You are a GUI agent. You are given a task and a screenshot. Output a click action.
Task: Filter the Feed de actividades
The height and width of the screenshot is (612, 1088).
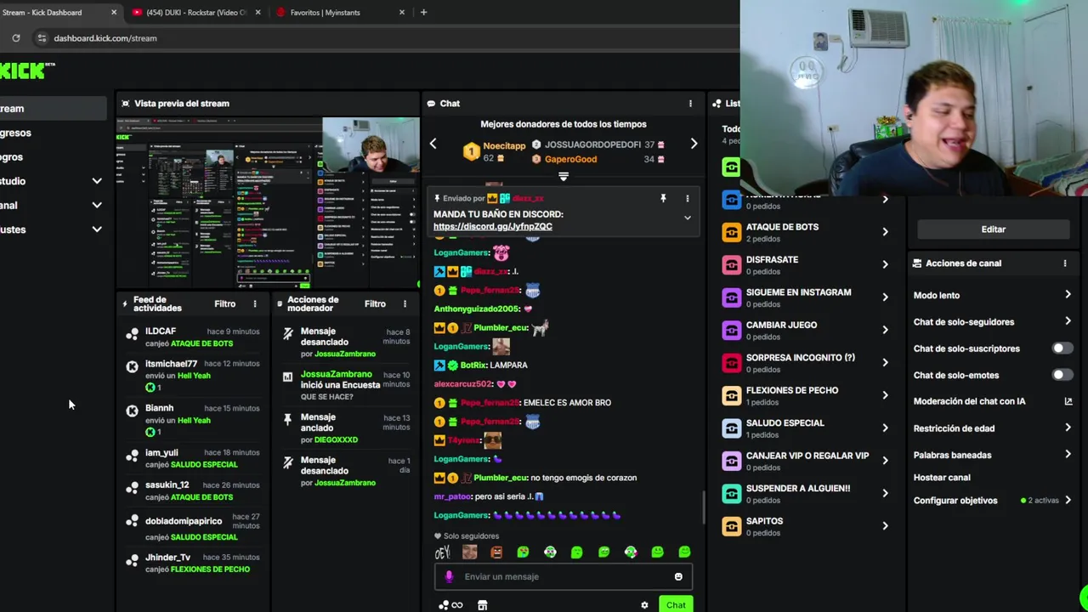pyautogui.click(x=224, y=303)
